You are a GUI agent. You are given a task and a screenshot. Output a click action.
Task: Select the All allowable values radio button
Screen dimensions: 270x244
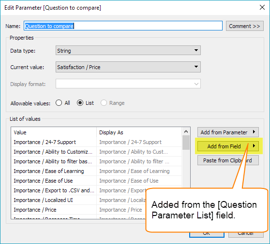59,103
